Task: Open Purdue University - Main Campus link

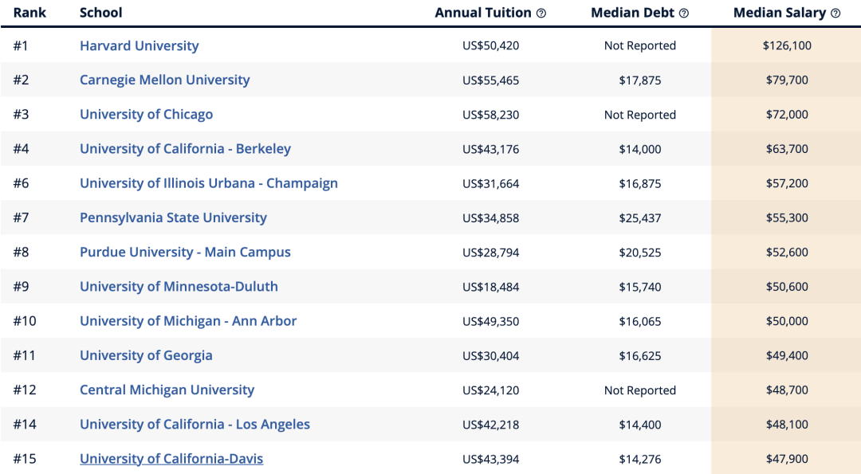Action: (185, 253)
